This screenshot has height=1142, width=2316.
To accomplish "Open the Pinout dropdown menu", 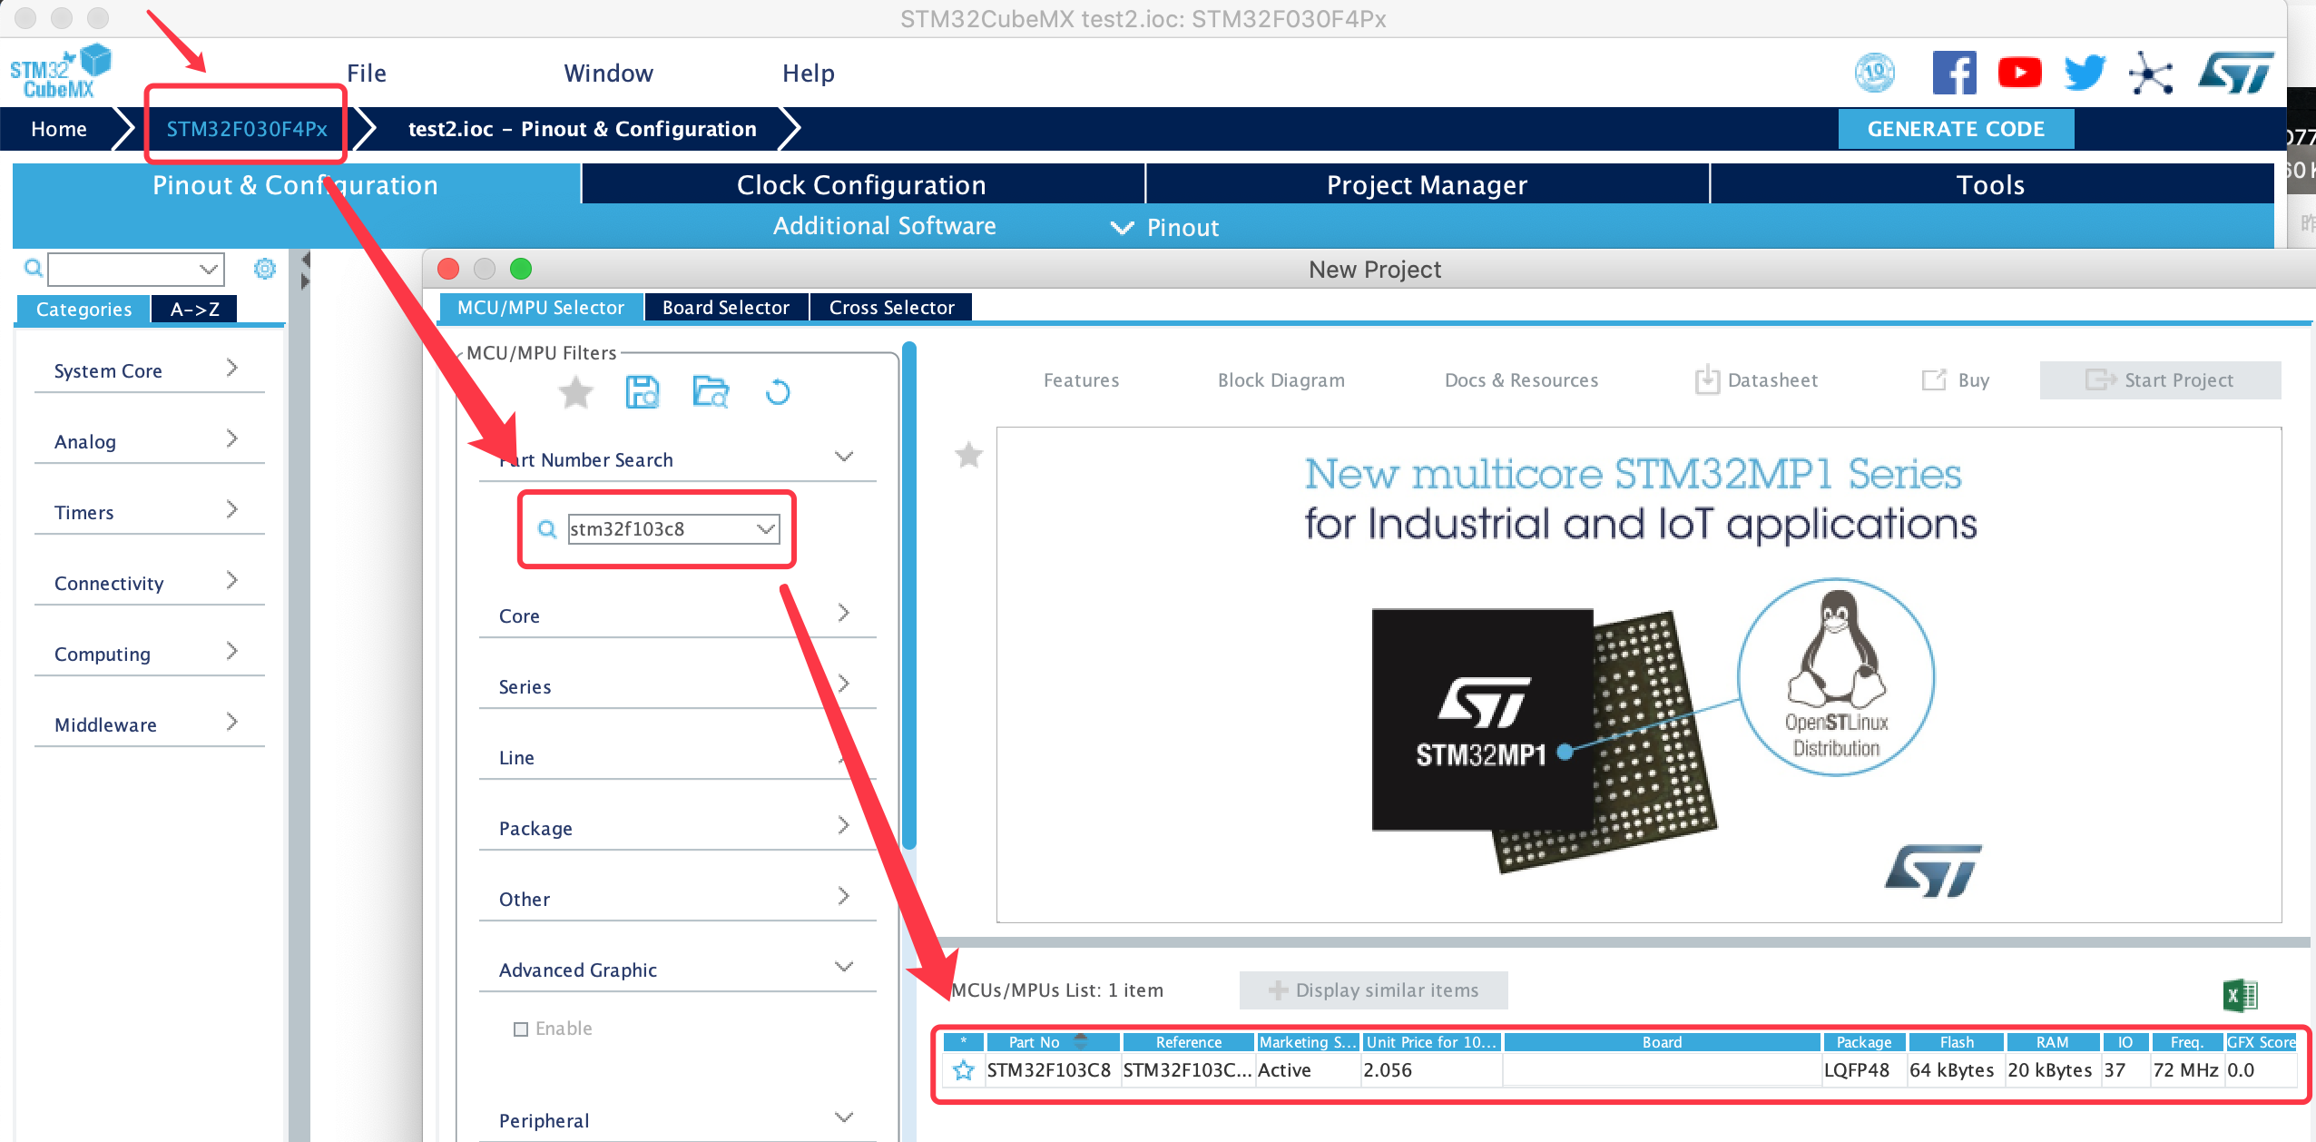I will click(x=1165, y=227).
